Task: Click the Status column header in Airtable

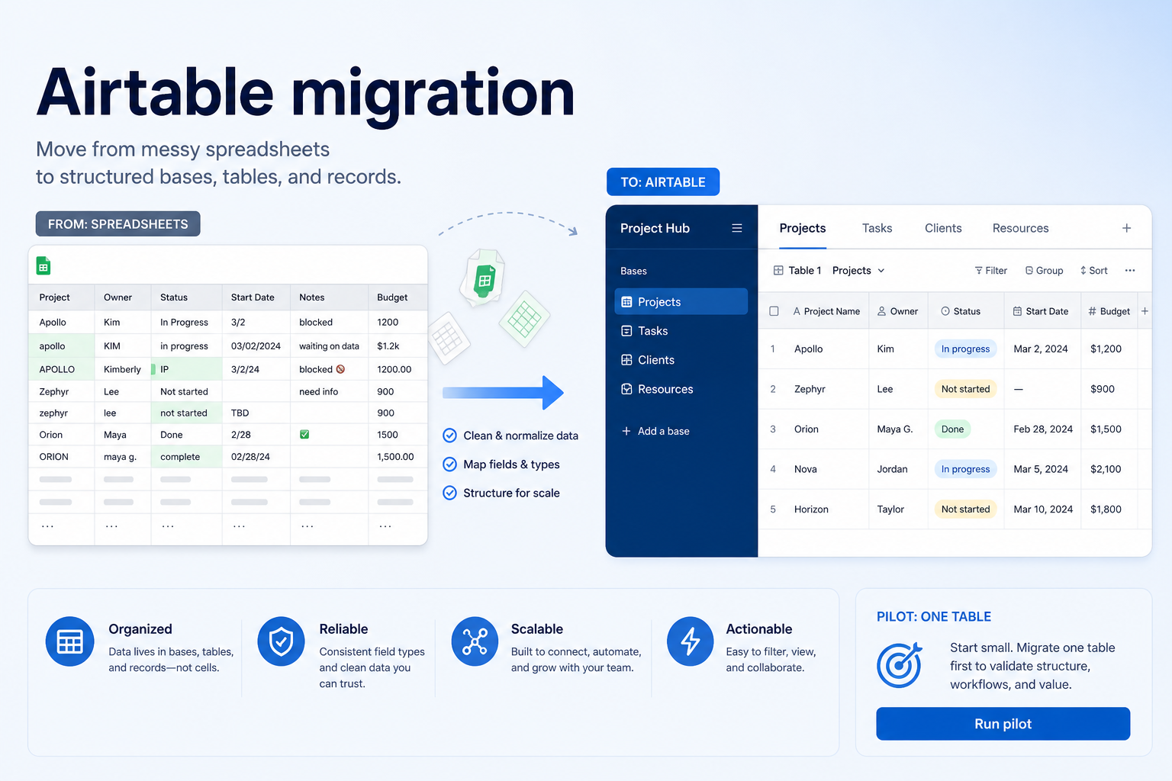Action: (961, 311)
